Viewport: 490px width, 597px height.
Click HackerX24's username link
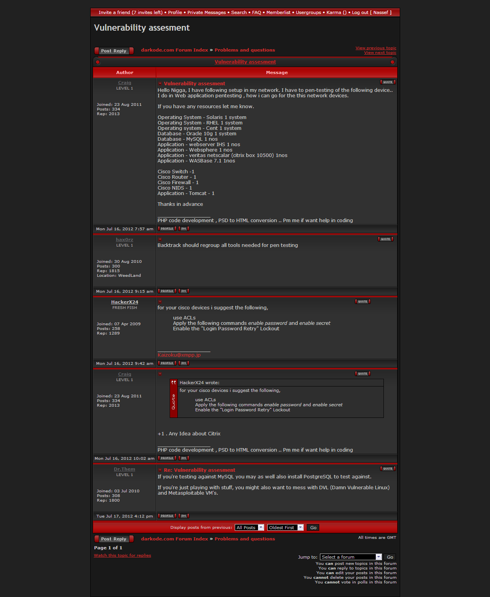click(124, 302)
